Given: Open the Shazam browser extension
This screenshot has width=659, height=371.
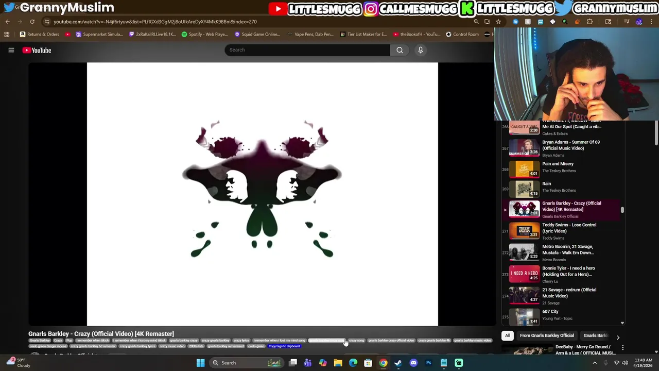Looking at the screenshot, I should click(x=515, y=22).
